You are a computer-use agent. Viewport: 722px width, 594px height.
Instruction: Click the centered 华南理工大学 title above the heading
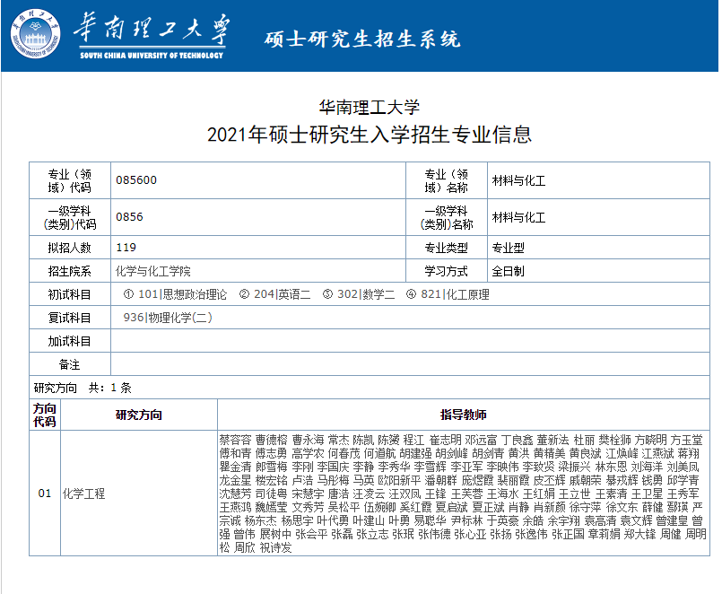click(x=370, y=108)
